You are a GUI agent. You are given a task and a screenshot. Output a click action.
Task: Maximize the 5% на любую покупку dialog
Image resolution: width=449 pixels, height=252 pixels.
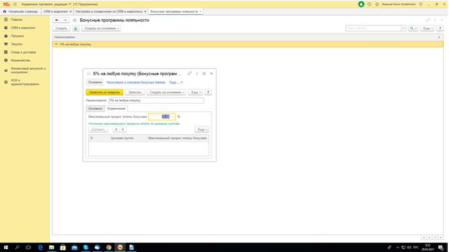coord(204,74)
